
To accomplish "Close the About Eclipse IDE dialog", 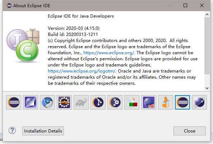I will (x=190, y=131).
